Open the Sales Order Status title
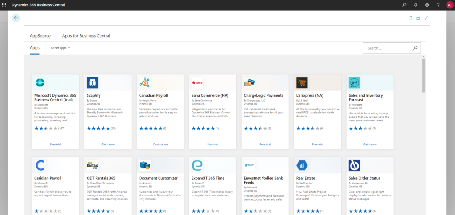Screen dimensions: 455x215 [x=364, y=178]
